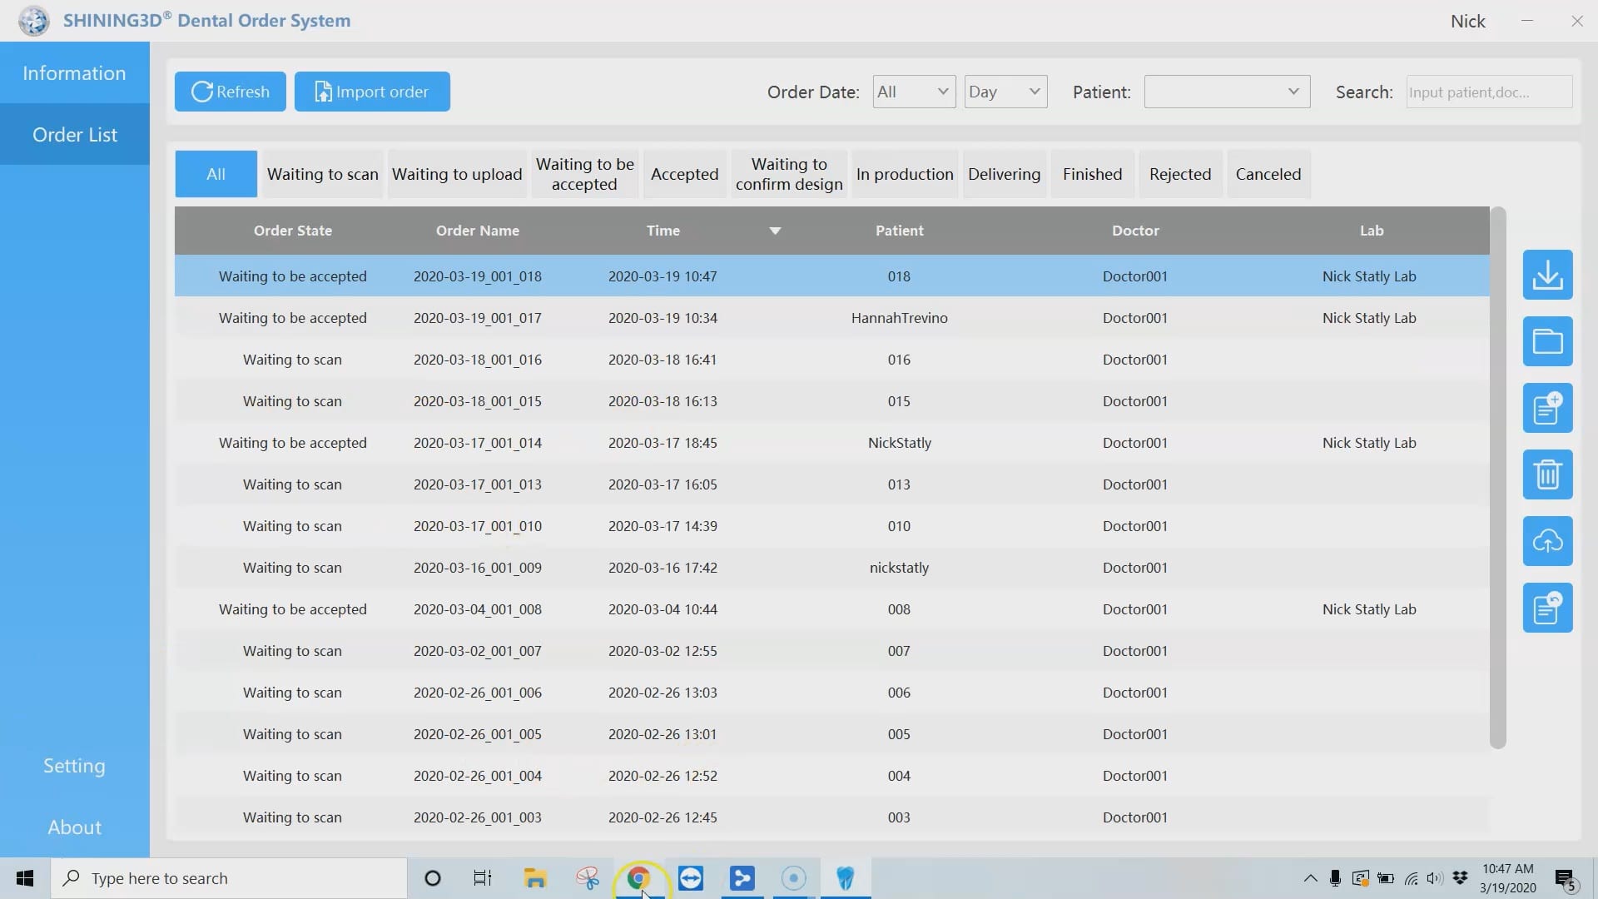This screenshot has height=899, width=1598.
Task: Click the SHINING3D logo icon in title bar
Action: (33, 20)
